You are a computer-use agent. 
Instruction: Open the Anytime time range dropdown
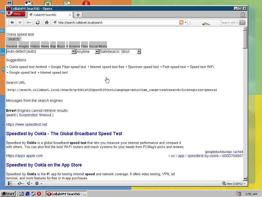click(88, 51)
